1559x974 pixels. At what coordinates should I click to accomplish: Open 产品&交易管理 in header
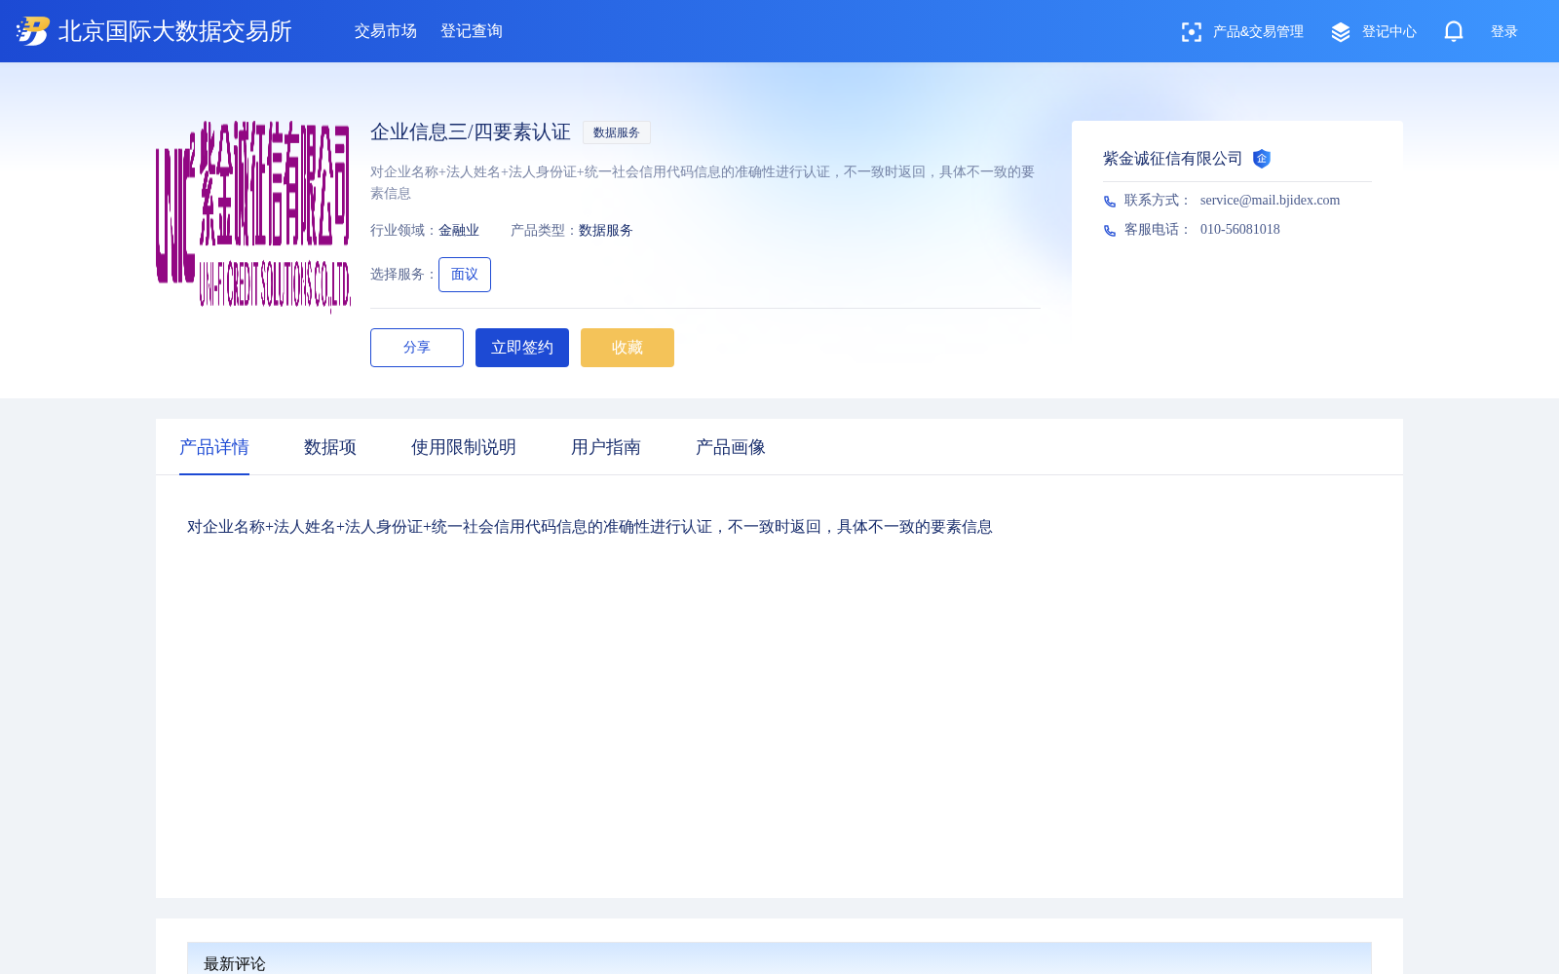[x=1258, y=32]
